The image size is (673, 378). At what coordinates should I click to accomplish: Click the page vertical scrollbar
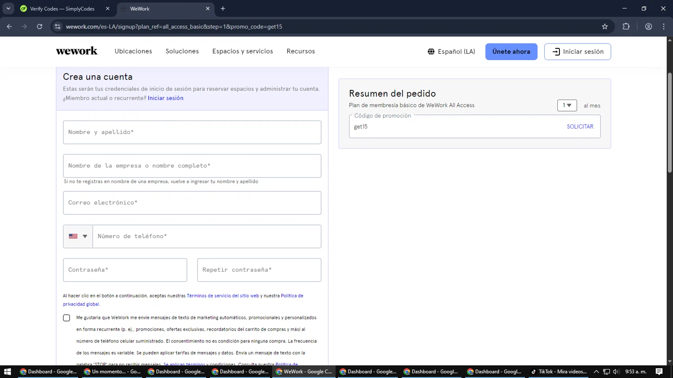click(x=669, y=123)
